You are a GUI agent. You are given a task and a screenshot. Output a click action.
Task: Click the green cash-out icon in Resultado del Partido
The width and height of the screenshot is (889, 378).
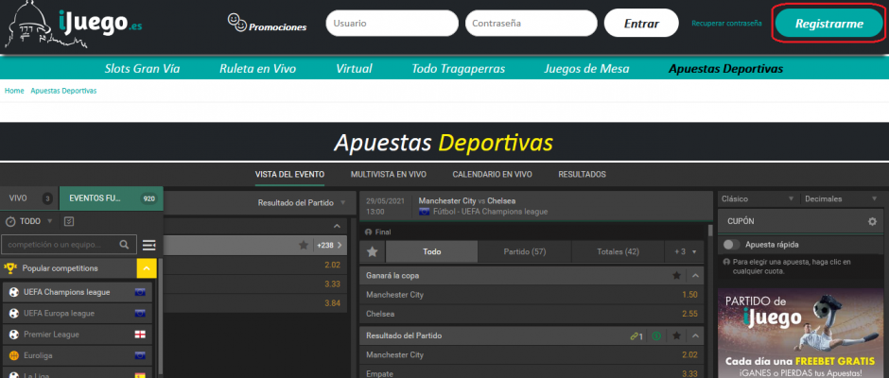[x=656, y=336]
